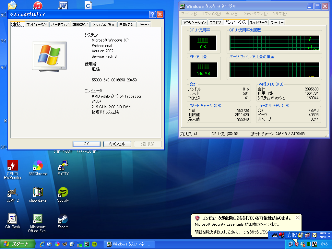Screen dimensions: 332x249
Task: Click the Microsoft Security Essentials tray icon
Action: (297, 244)
